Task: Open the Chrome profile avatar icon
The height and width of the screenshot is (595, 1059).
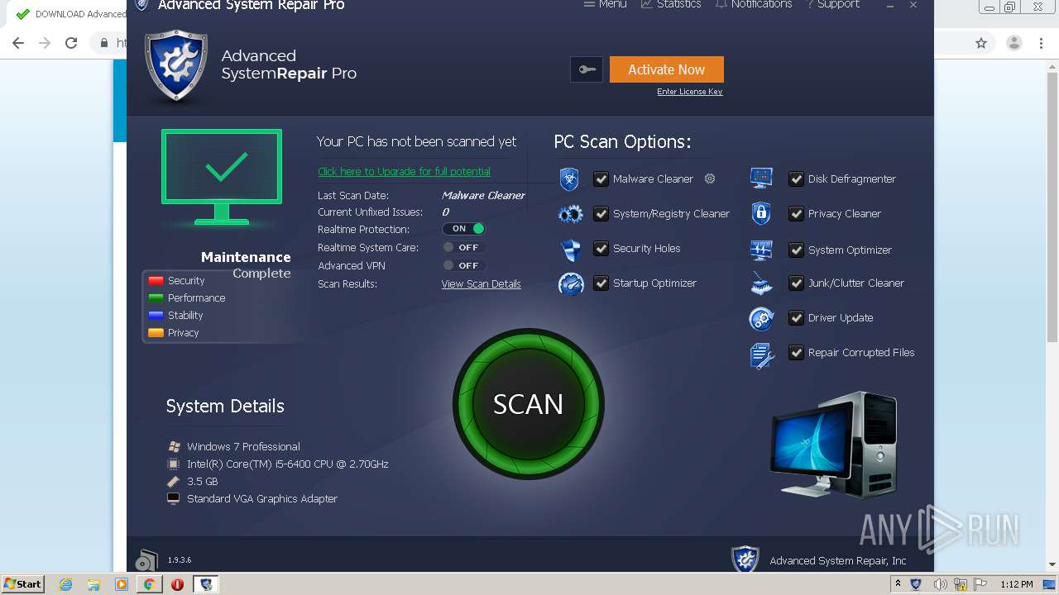Action: click(x=1013, y=43)
